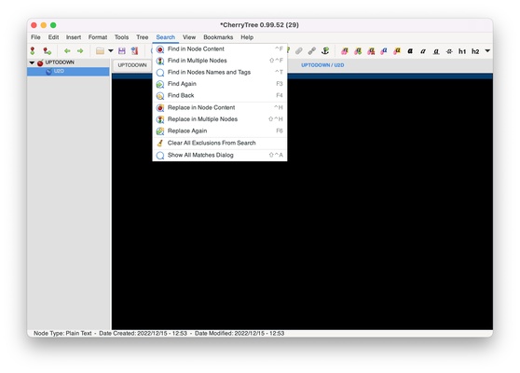520x373 pixels.
Task: Insert file attachment using paperclip icon
Action: coord(299,50)
